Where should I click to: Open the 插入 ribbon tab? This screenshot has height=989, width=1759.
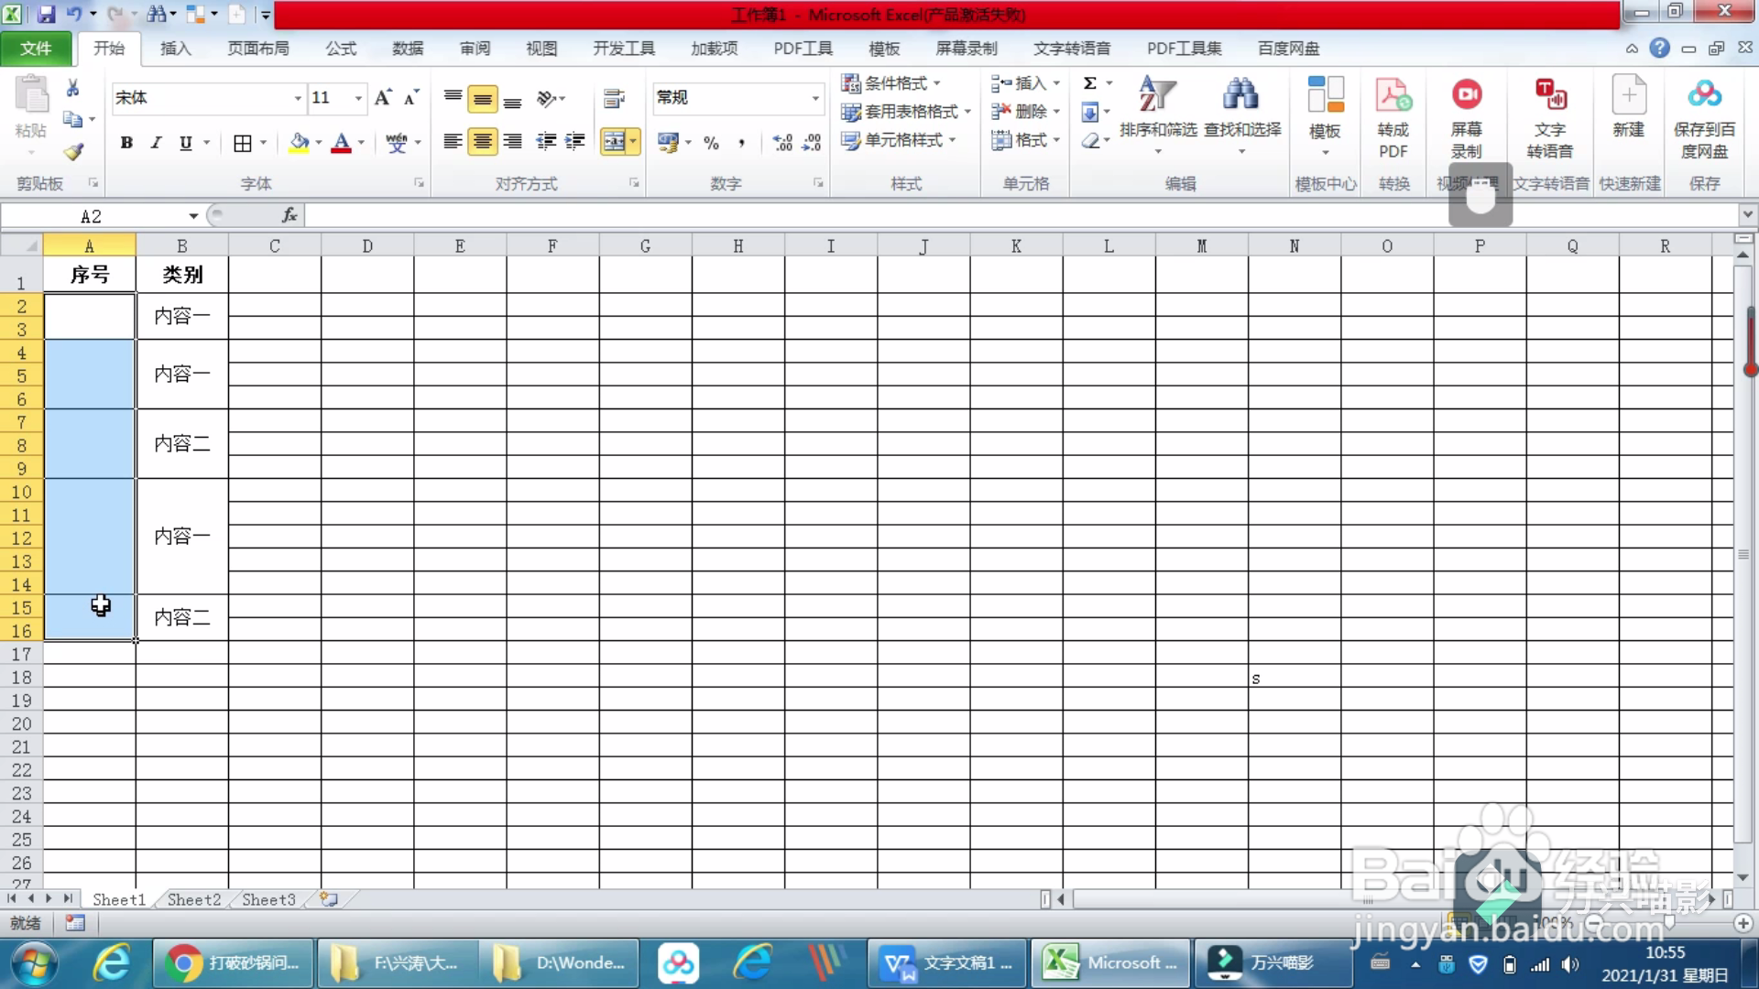175,49
